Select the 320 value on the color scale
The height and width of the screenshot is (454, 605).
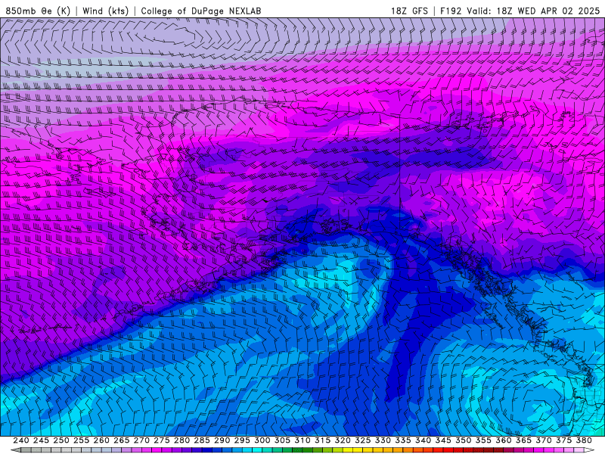[x=343, y=440]
